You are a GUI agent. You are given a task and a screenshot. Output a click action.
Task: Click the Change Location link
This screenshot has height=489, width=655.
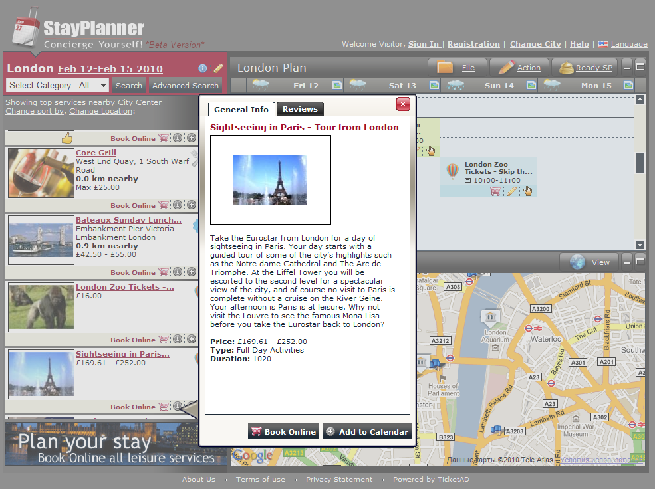click(x=100, y=111)
